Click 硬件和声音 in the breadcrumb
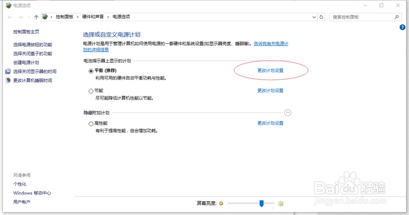This screenshot has width=409, height=215. 93,17
